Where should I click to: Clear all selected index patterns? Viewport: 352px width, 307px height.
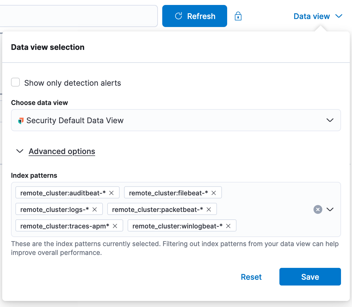[x=318, y=209]
